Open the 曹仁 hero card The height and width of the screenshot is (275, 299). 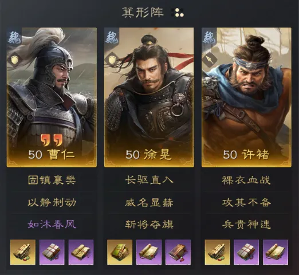52,97
